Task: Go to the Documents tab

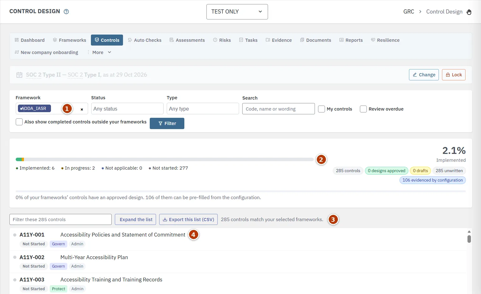Action: 316,40
